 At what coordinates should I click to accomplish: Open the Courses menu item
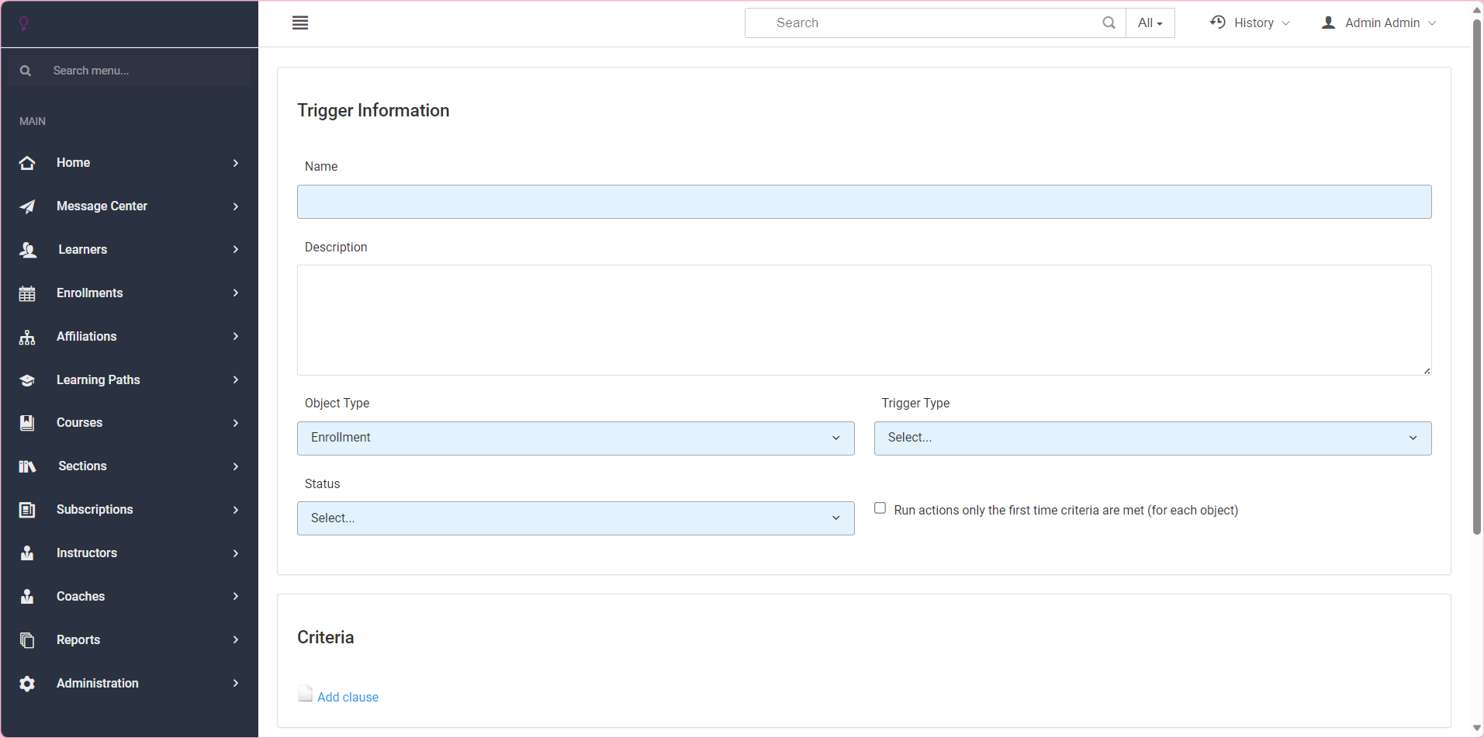[x=79, y=423]
